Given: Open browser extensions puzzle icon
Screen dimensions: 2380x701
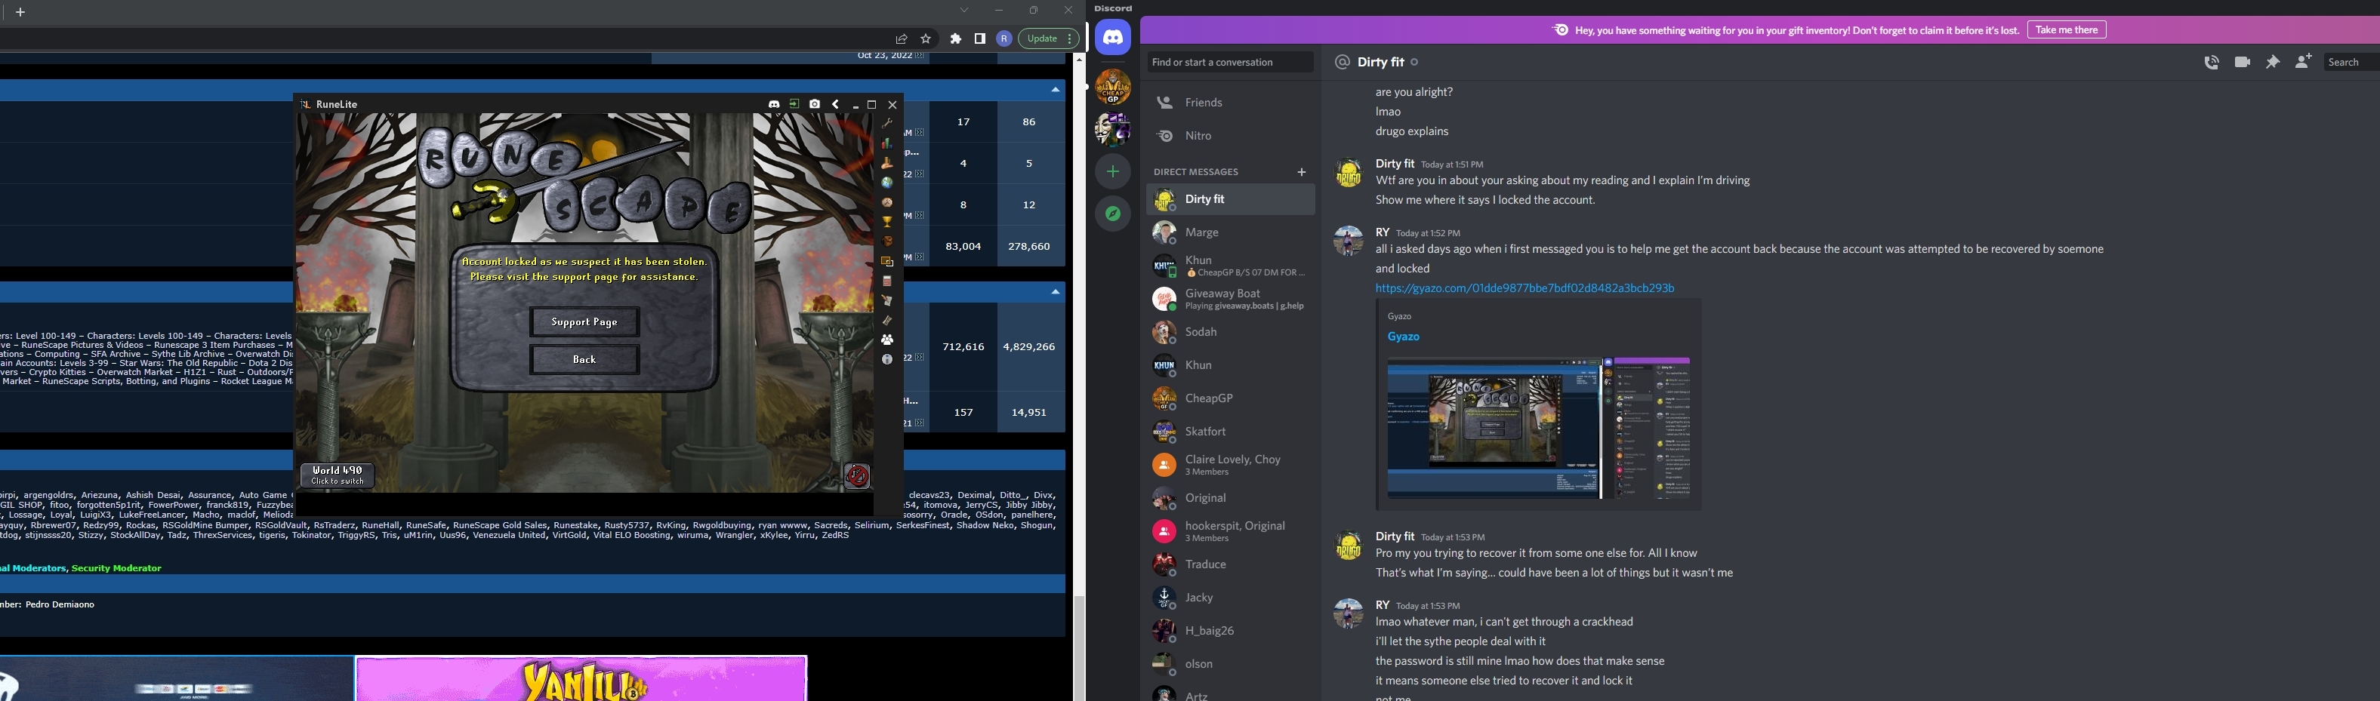Looking at the screenshot, I should point(956,38).
